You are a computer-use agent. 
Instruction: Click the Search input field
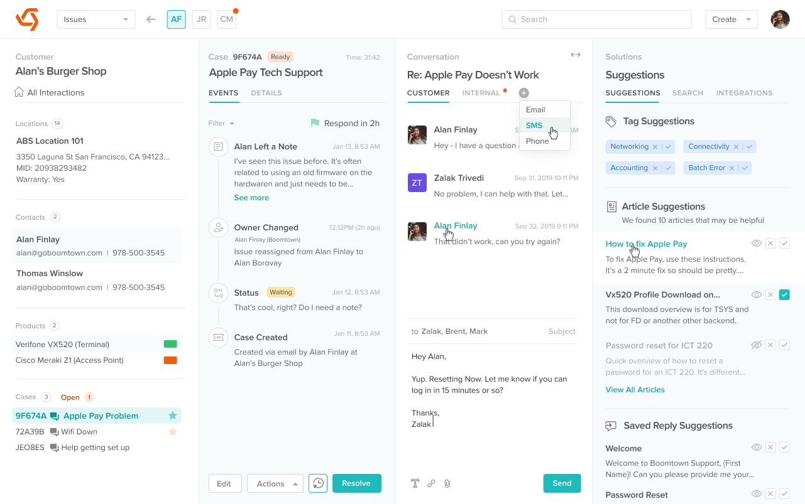point(597,19)
